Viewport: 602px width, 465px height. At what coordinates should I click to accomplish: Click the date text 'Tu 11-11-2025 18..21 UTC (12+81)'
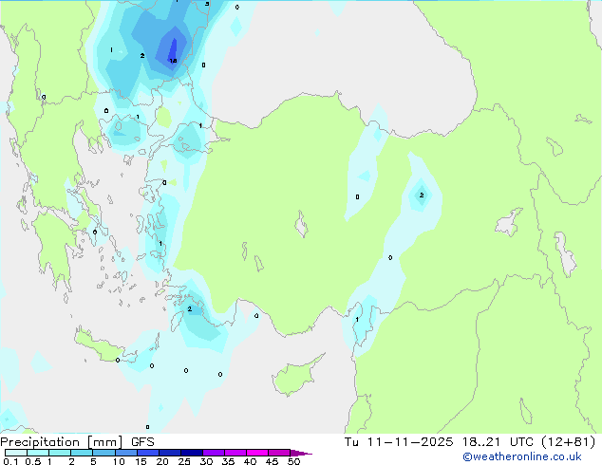point(470,442)
